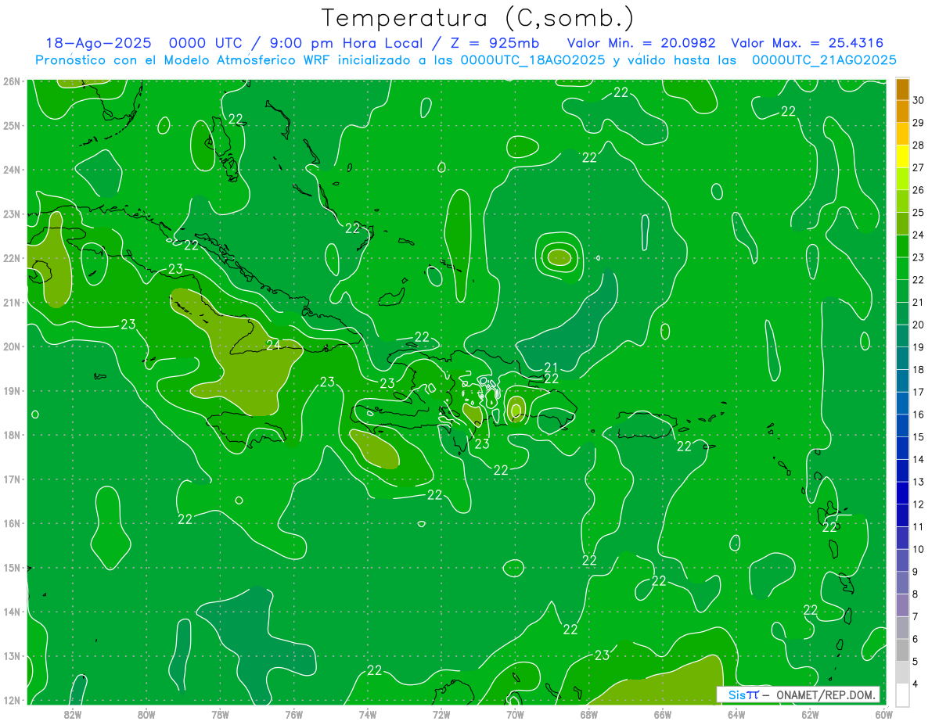
Task: Click the orange swatch between 29 and 30
Action: [902, 112]
